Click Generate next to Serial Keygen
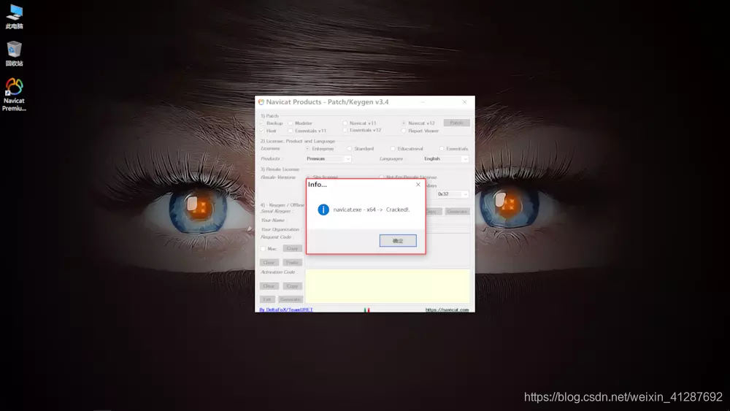Viewport: 730px width, 411px height. tap(457, 211)
